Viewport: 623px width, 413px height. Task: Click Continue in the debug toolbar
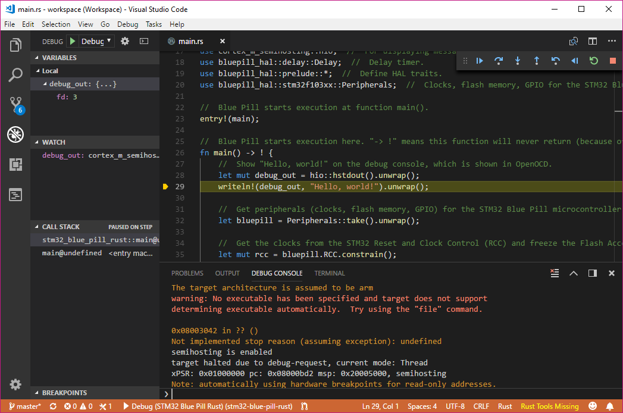click(480, 61)
